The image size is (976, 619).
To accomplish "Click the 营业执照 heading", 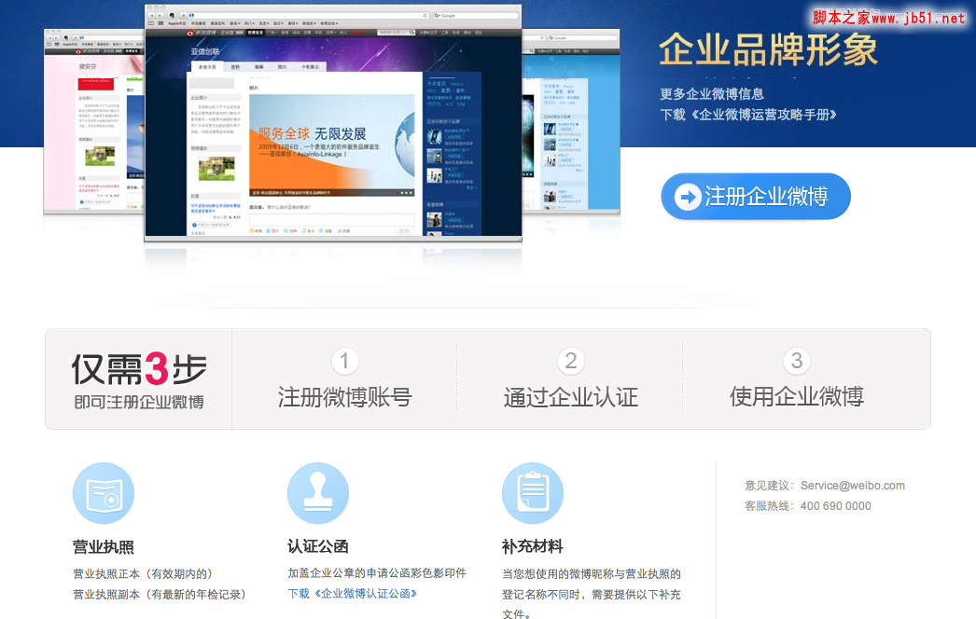I will (104, 547).
